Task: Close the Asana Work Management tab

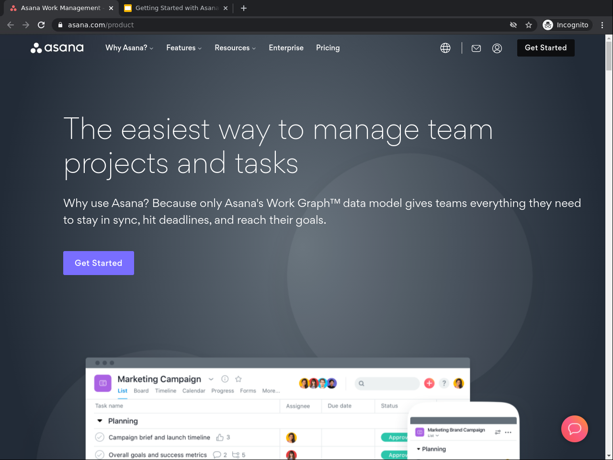Action: pos(111,8)
